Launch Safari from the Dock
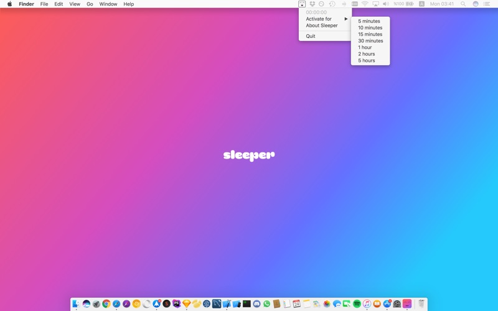 click(x=116, y=304)
